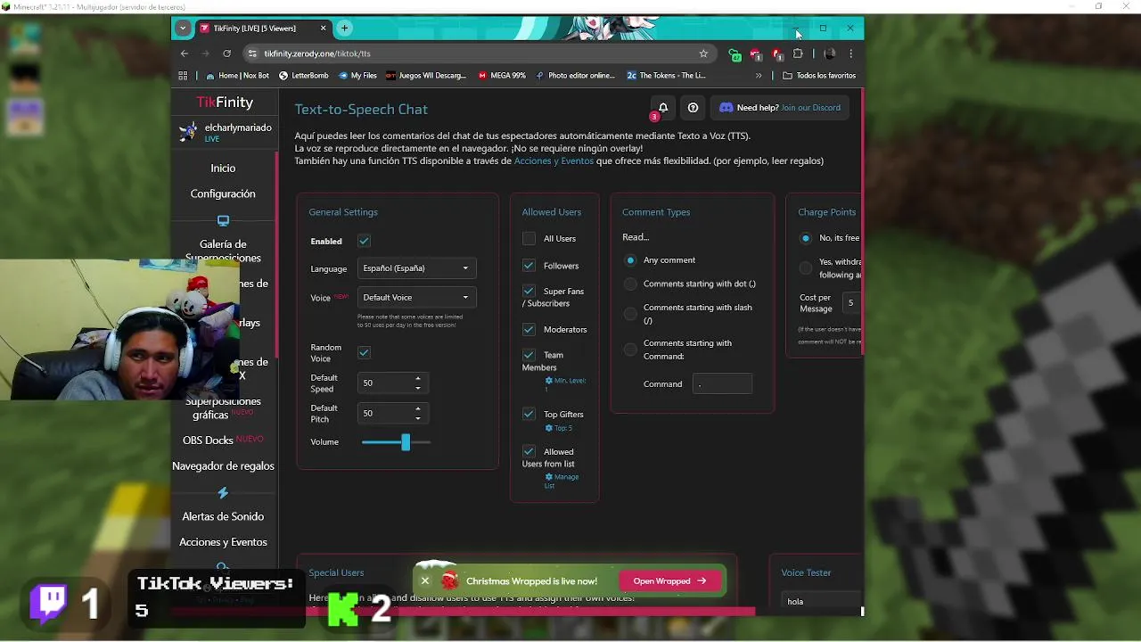Toggle the Random Voice checkbox
This screenshot has width=1141, height=642.
(x=364, y=352)
